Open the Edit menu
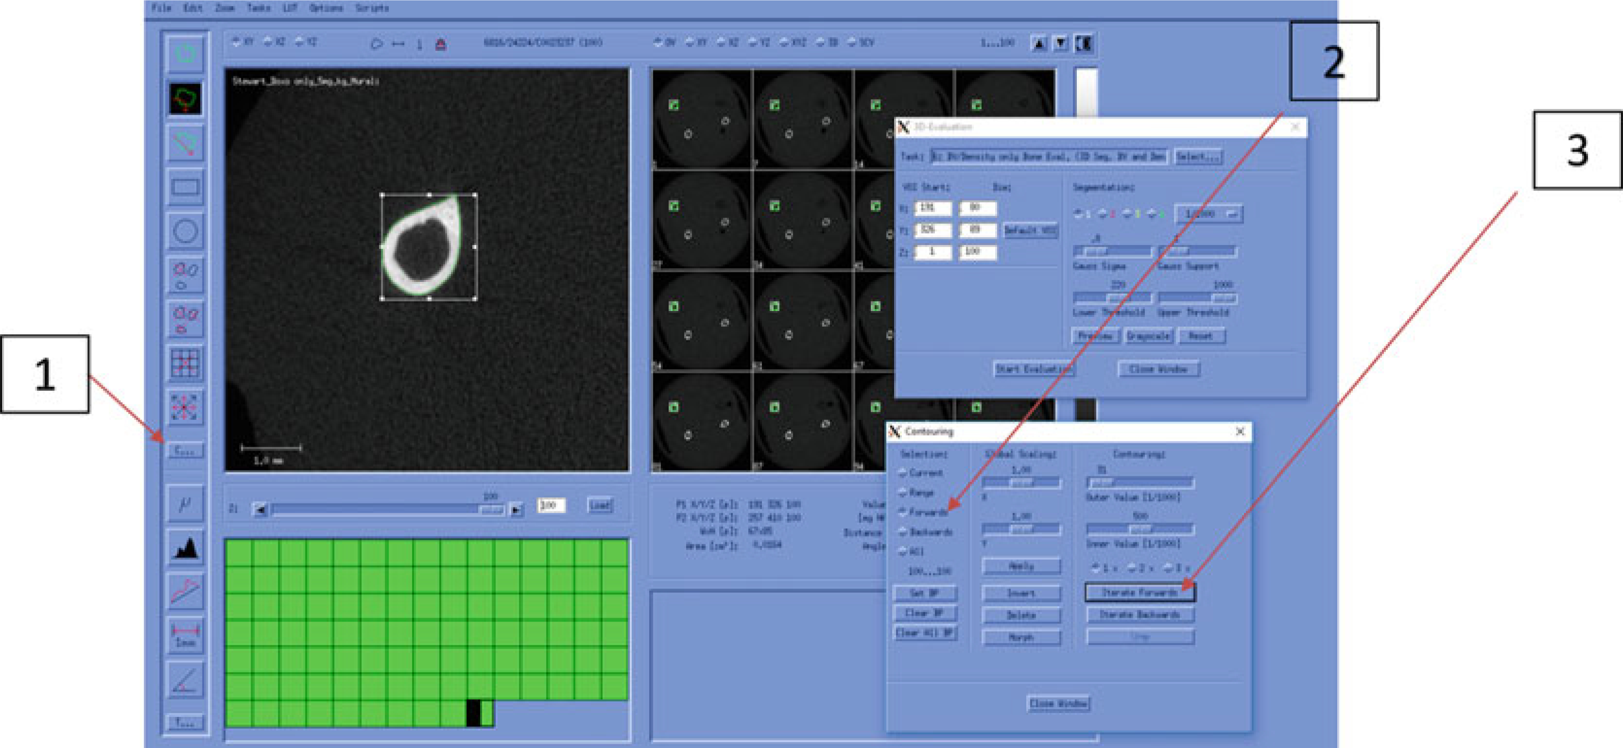This screenshot has height=748, width=1623. [193, 8]
